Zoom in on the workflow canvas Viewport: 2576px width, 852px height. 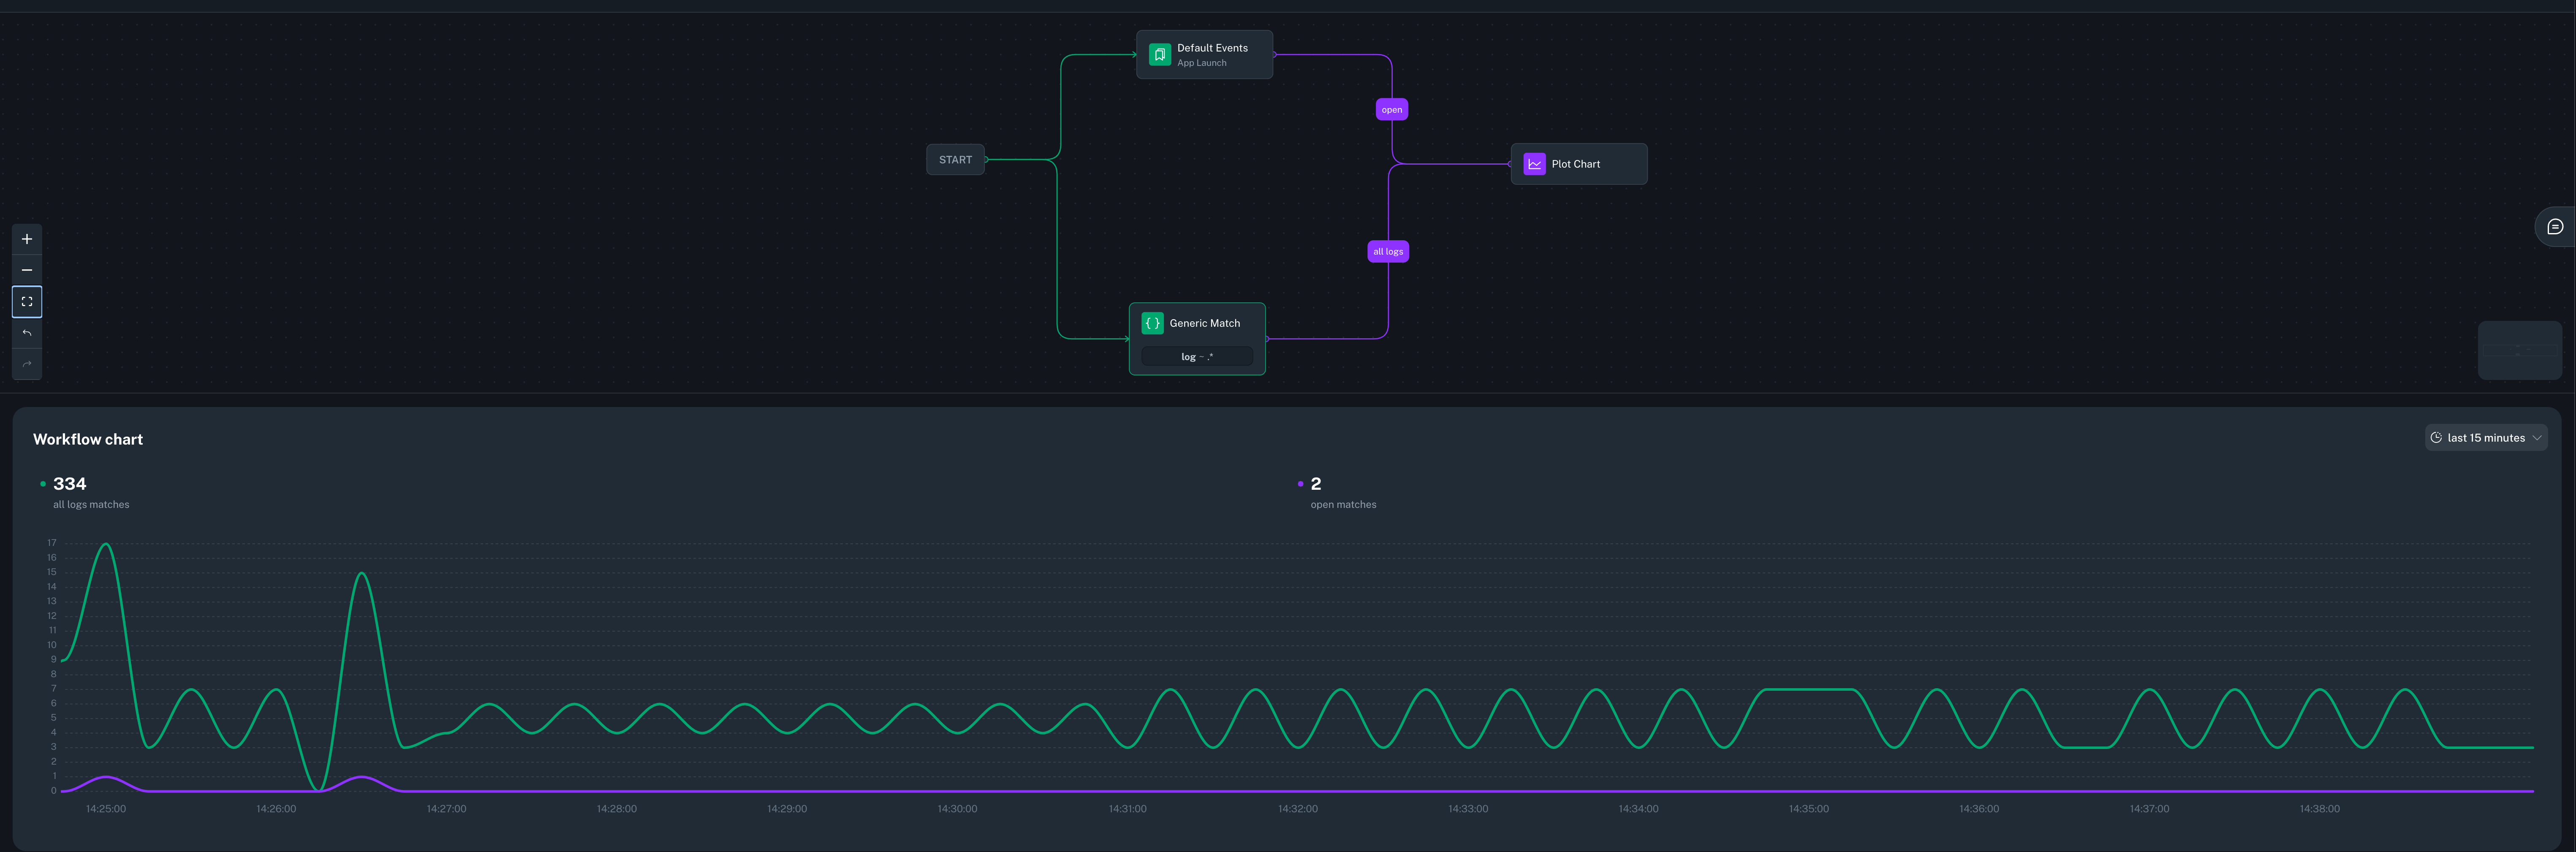[x=26, y=238]
